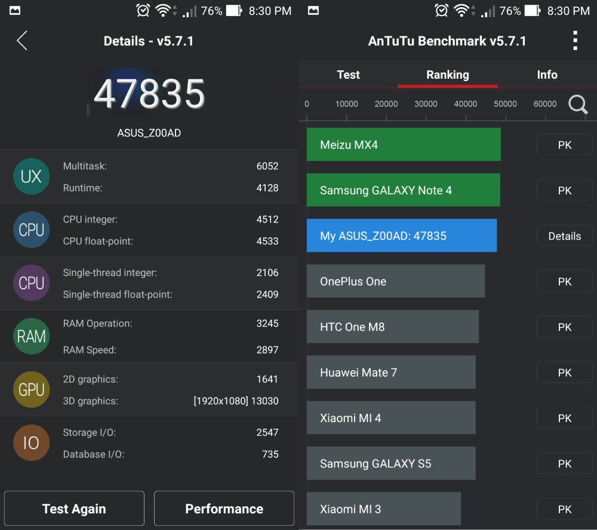Tap image notification icon in left status bar
Image resolution: width=597 pixels, height=530 pixels.
[x=15, y=11]
